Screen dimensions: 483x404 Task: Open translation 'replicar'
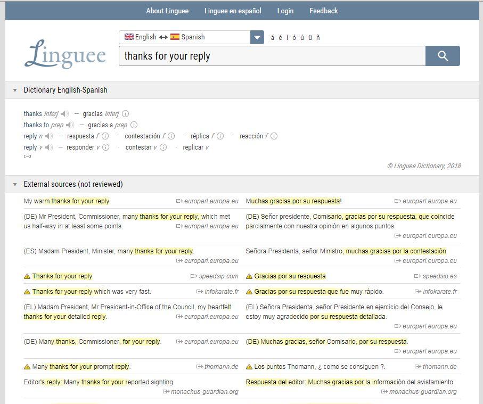(x=193, y=147)
